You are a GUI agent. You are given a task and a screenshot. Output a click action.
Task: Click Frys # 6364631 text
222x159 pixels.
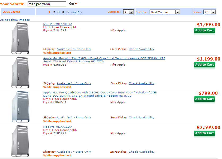pyautogui.click(x=55, y=102)
